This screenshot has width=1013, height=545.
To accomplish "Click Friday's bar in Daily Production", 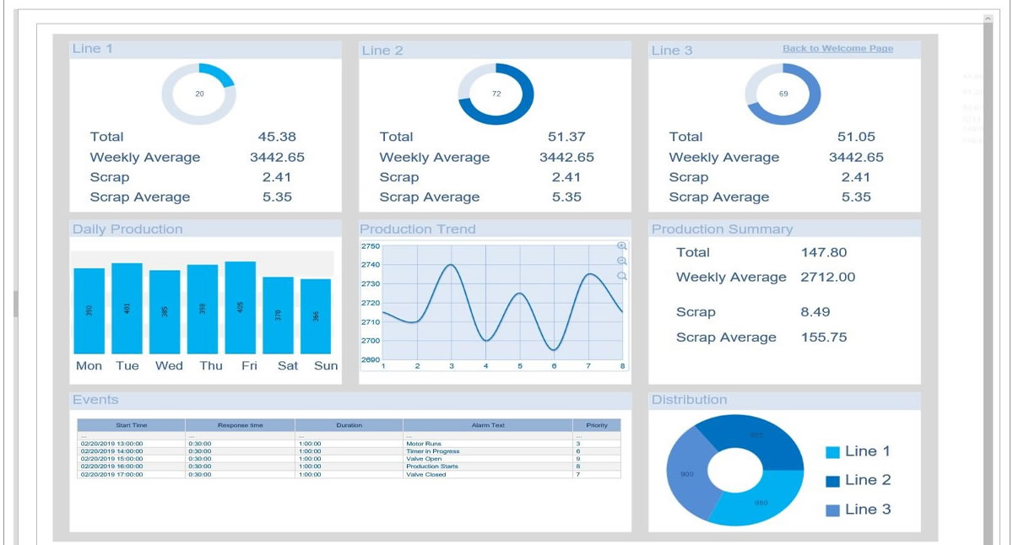I will (x=241, y=308).
